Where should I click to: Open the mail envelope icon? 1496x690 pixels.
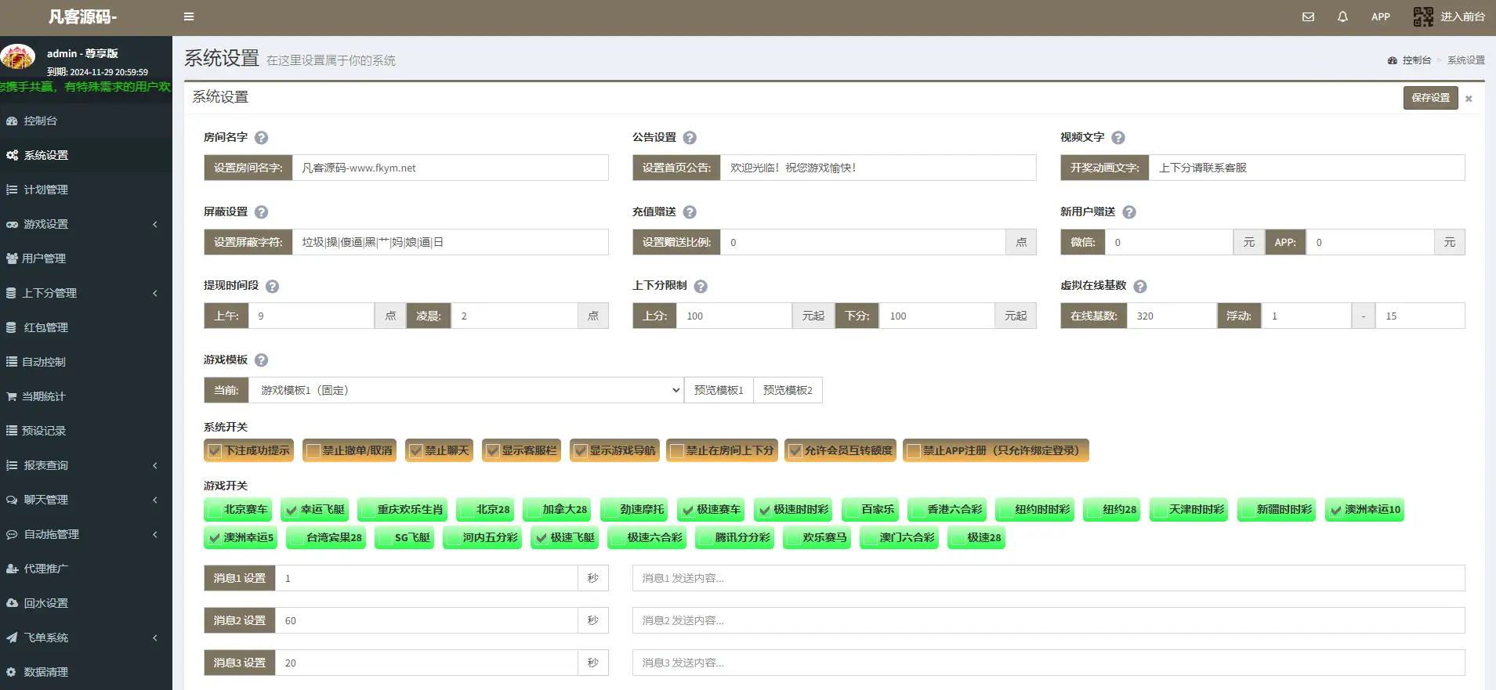(x=1308, y=16)
